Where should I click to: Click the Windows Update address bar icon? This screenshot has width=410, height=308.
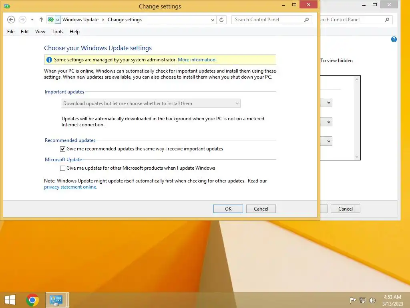pos(51,20)
